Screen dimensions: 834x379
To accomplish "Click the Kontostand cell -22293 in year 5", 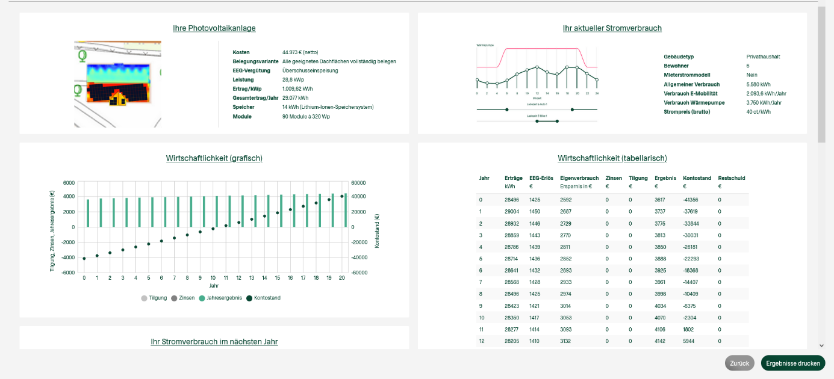I will (691, 259).
